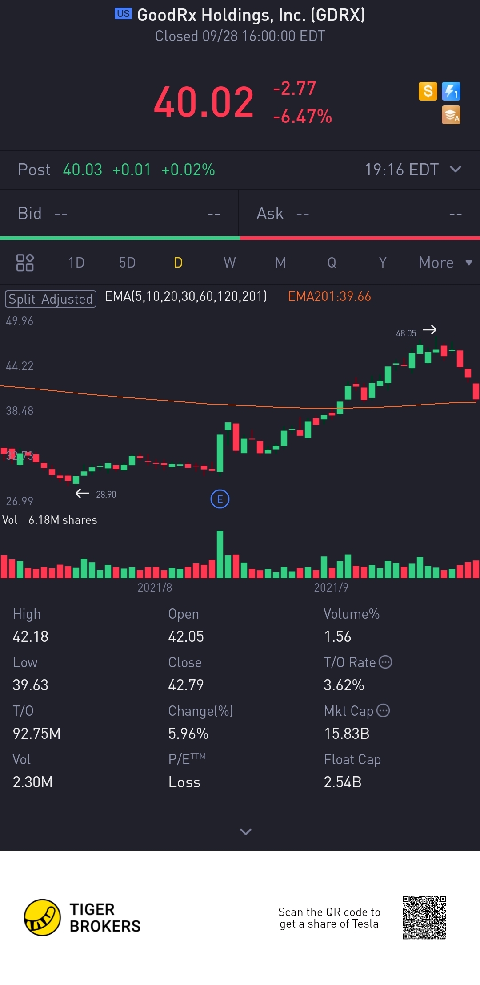
Task: Tap the Vol 6.18M shares label
Action: tap(50, 520)
